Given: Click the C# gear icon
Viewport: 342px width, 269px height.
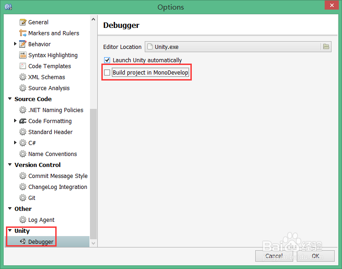Looking at the screenshot, I should [x=23, y=143].
